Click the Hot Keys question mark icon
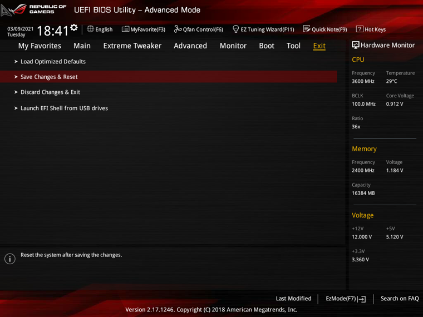The image size is (423, 317). tap(360, 29)
